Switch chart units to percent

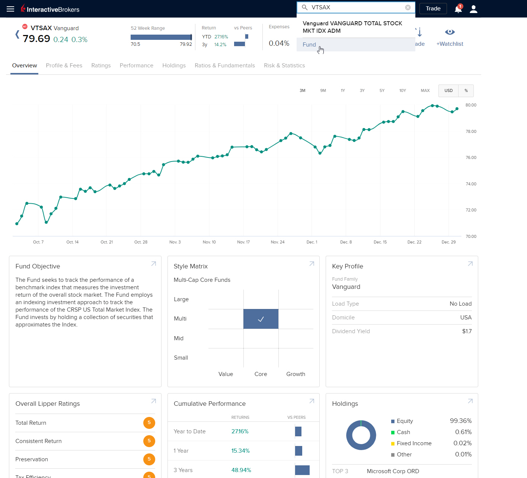(466, 90)
